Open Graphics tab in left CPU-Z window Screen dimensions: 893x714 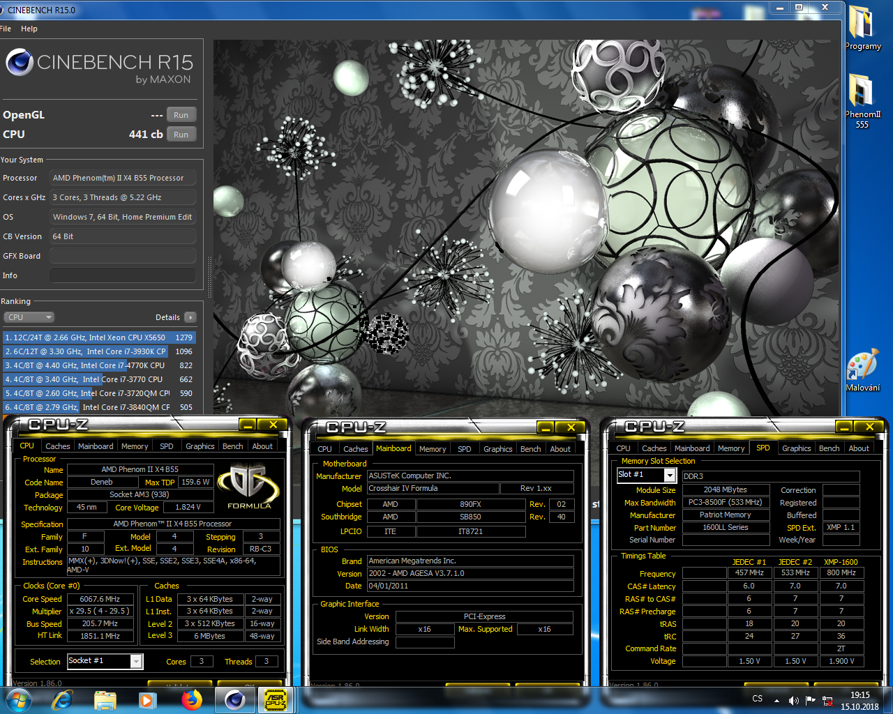coord(200,446)
